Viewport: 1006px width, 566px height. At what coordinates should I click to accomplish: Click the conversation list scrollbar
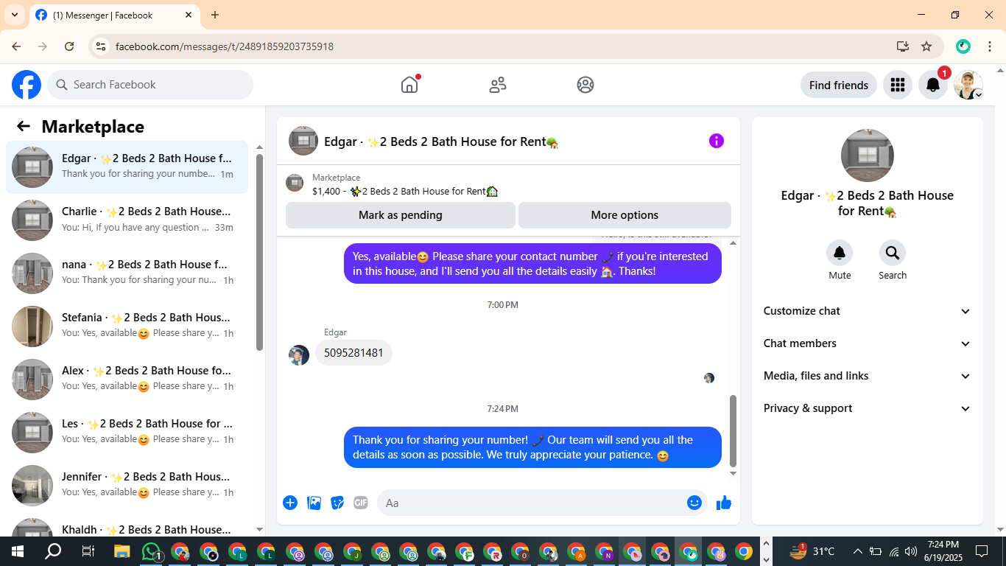click(x=259, y=252)
